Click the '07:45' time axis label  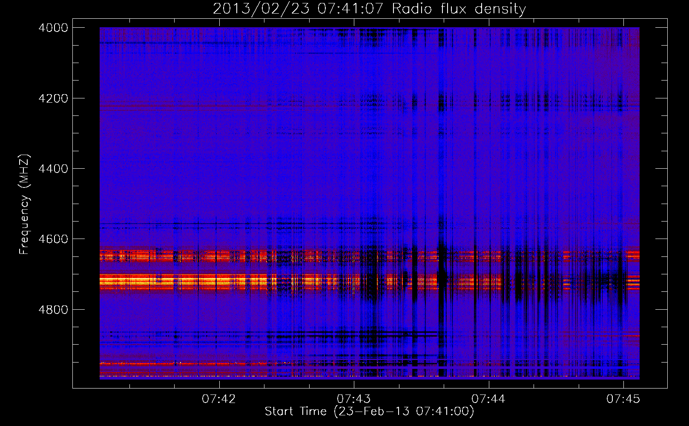click(623, 399)
